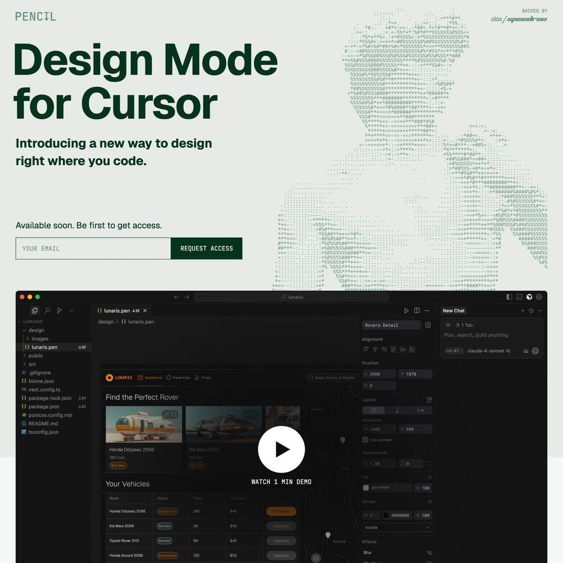Open the source control branch icon
This screenshot has width=563, height=563.
click(60, 311)
